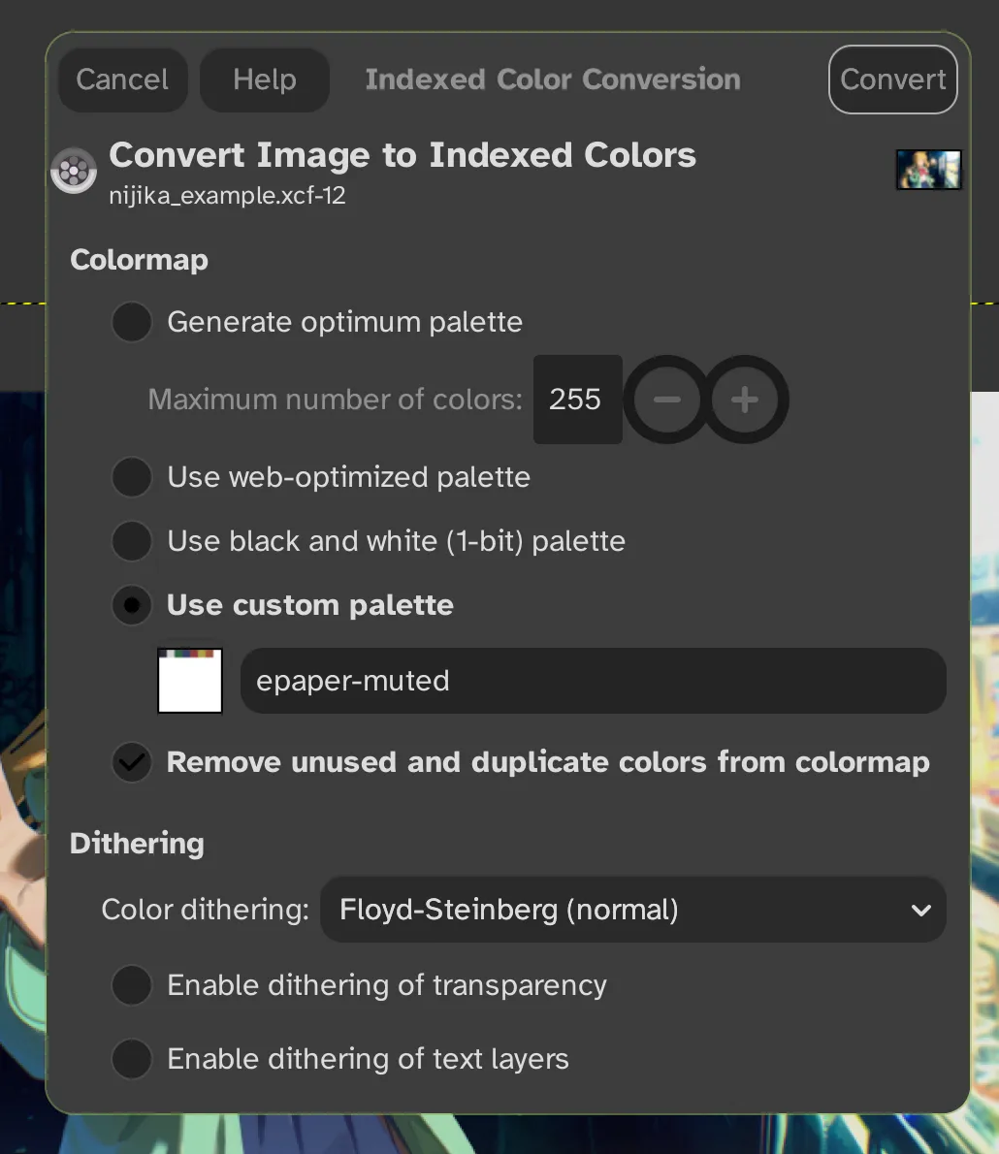Click the nijika_example image thumbnail
999x1154 pixels.
click(928, 170)
